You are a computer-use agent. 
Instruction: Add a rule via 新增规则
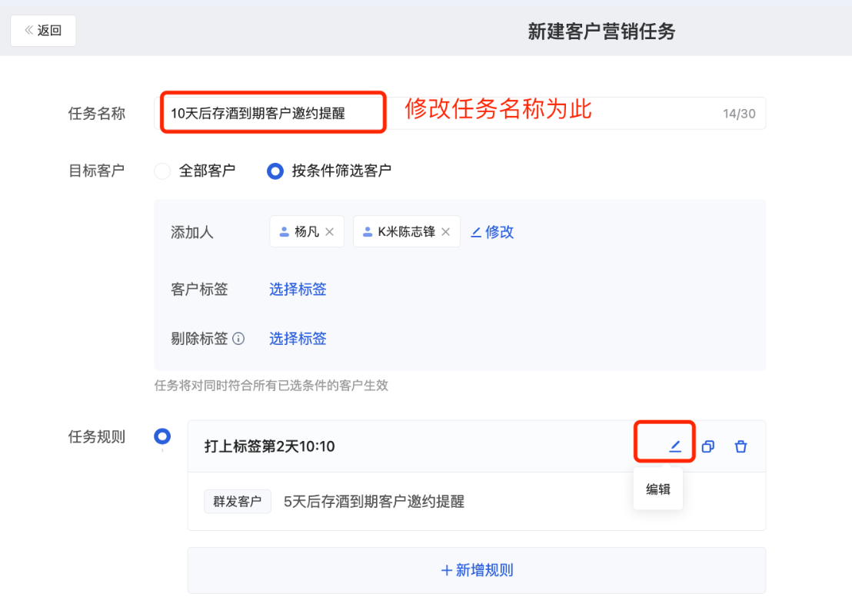477,570
